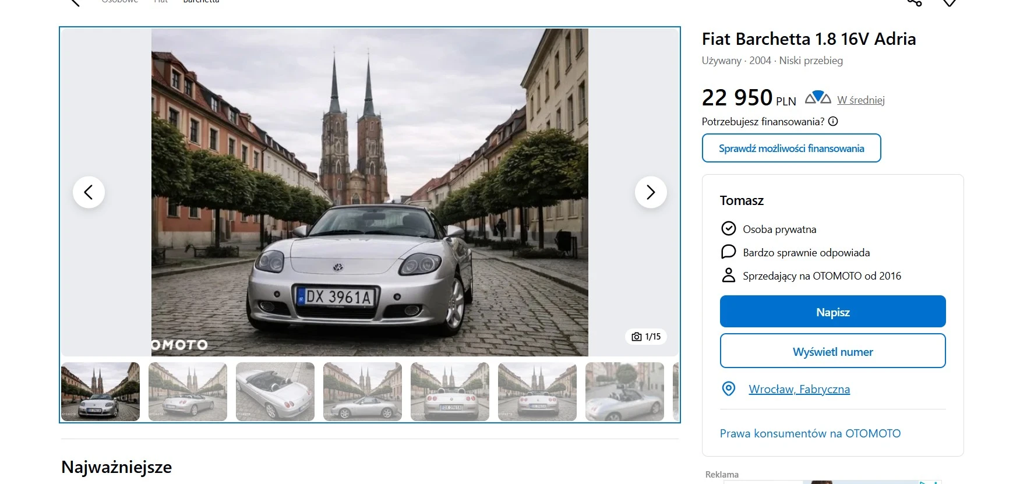Click the Napisz message button
The height and width of the screenshot is (484, 1027).
coord(832,312)
